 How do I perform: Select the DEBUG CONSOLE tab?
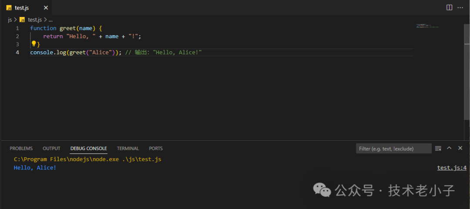88,149
